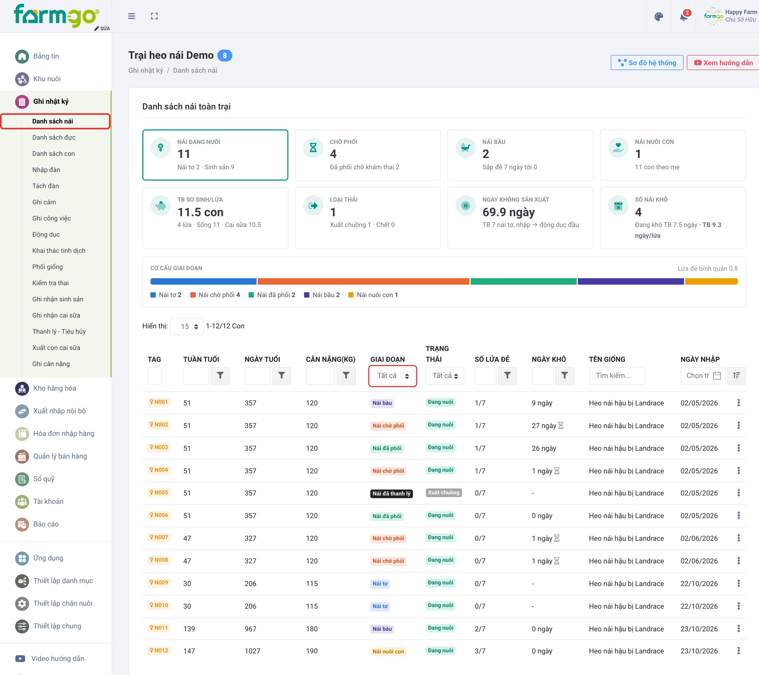Select Thanh lý - Tiêu hủy in sidebar
Viewport: 759px width, 675px height.
[59, 332]
